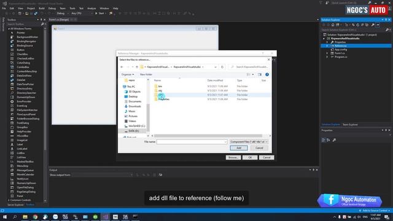Click Solution Explorer search magnifier icon
The width and height of the screenshot is (393, 221).
[387, 30]
